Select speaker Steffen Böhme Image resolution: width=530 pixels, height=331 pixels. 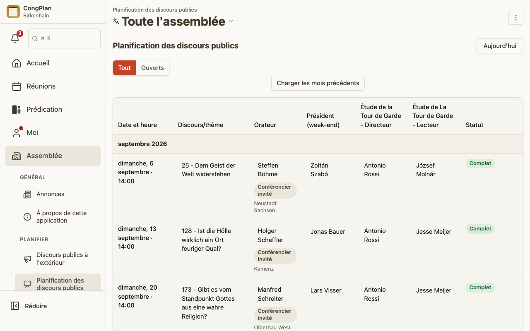click(x=268, y=170)
